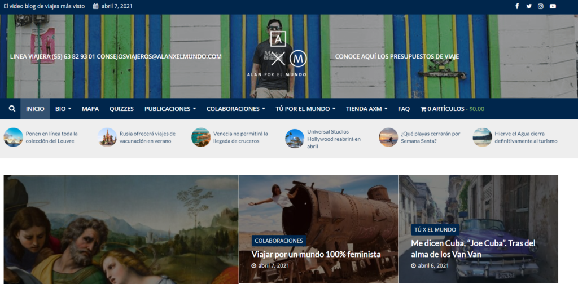Open the Facebook social icon
Screen dimensions: 578x284
coord(517,6)
